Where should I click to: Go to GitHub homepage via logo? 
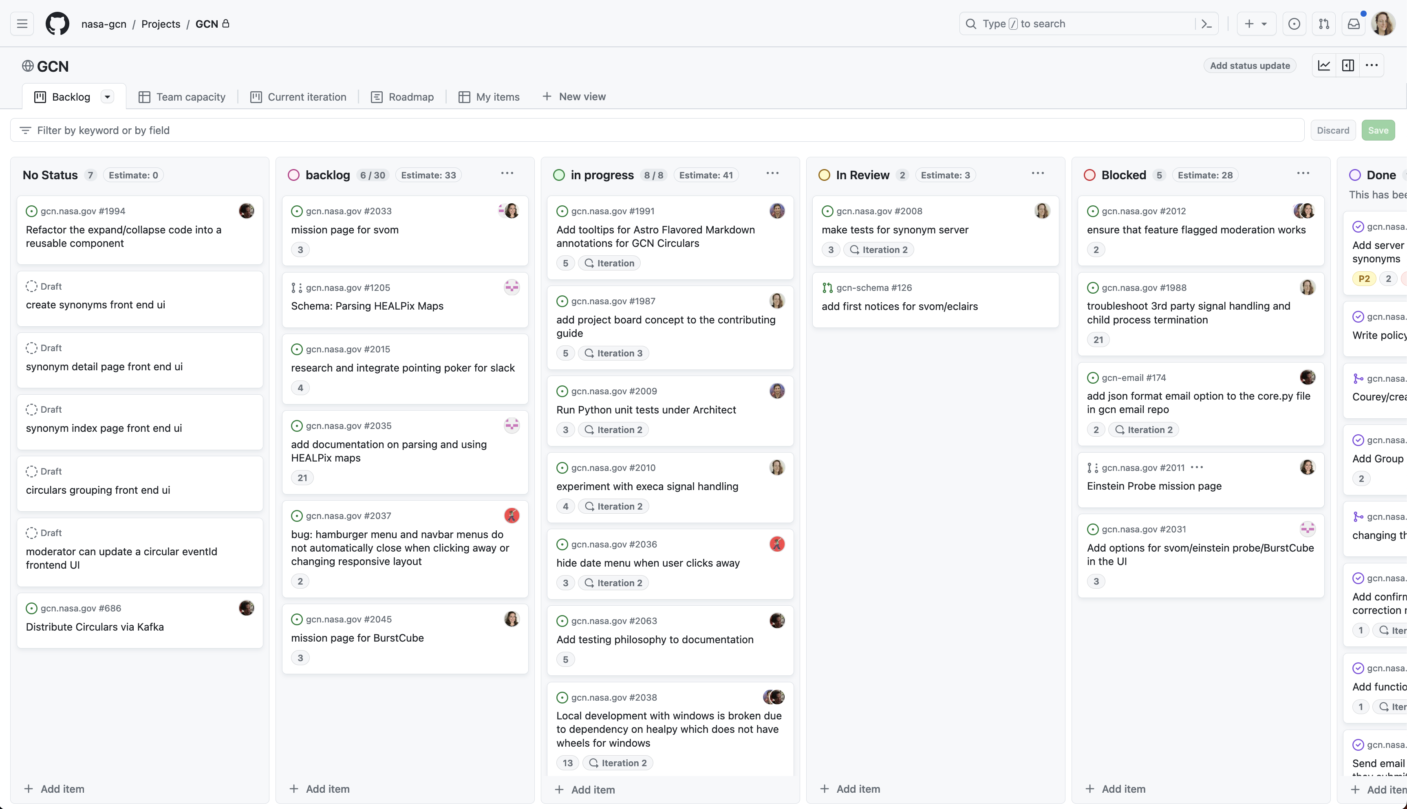(57, 24)
